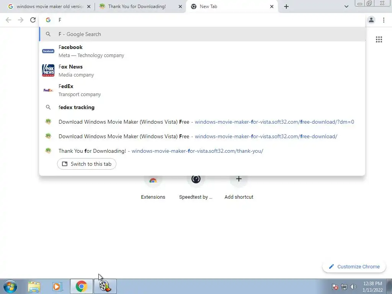Open the Windows Start orb
This screenshot has height=294, width=392.
click(x=10, y=286)
